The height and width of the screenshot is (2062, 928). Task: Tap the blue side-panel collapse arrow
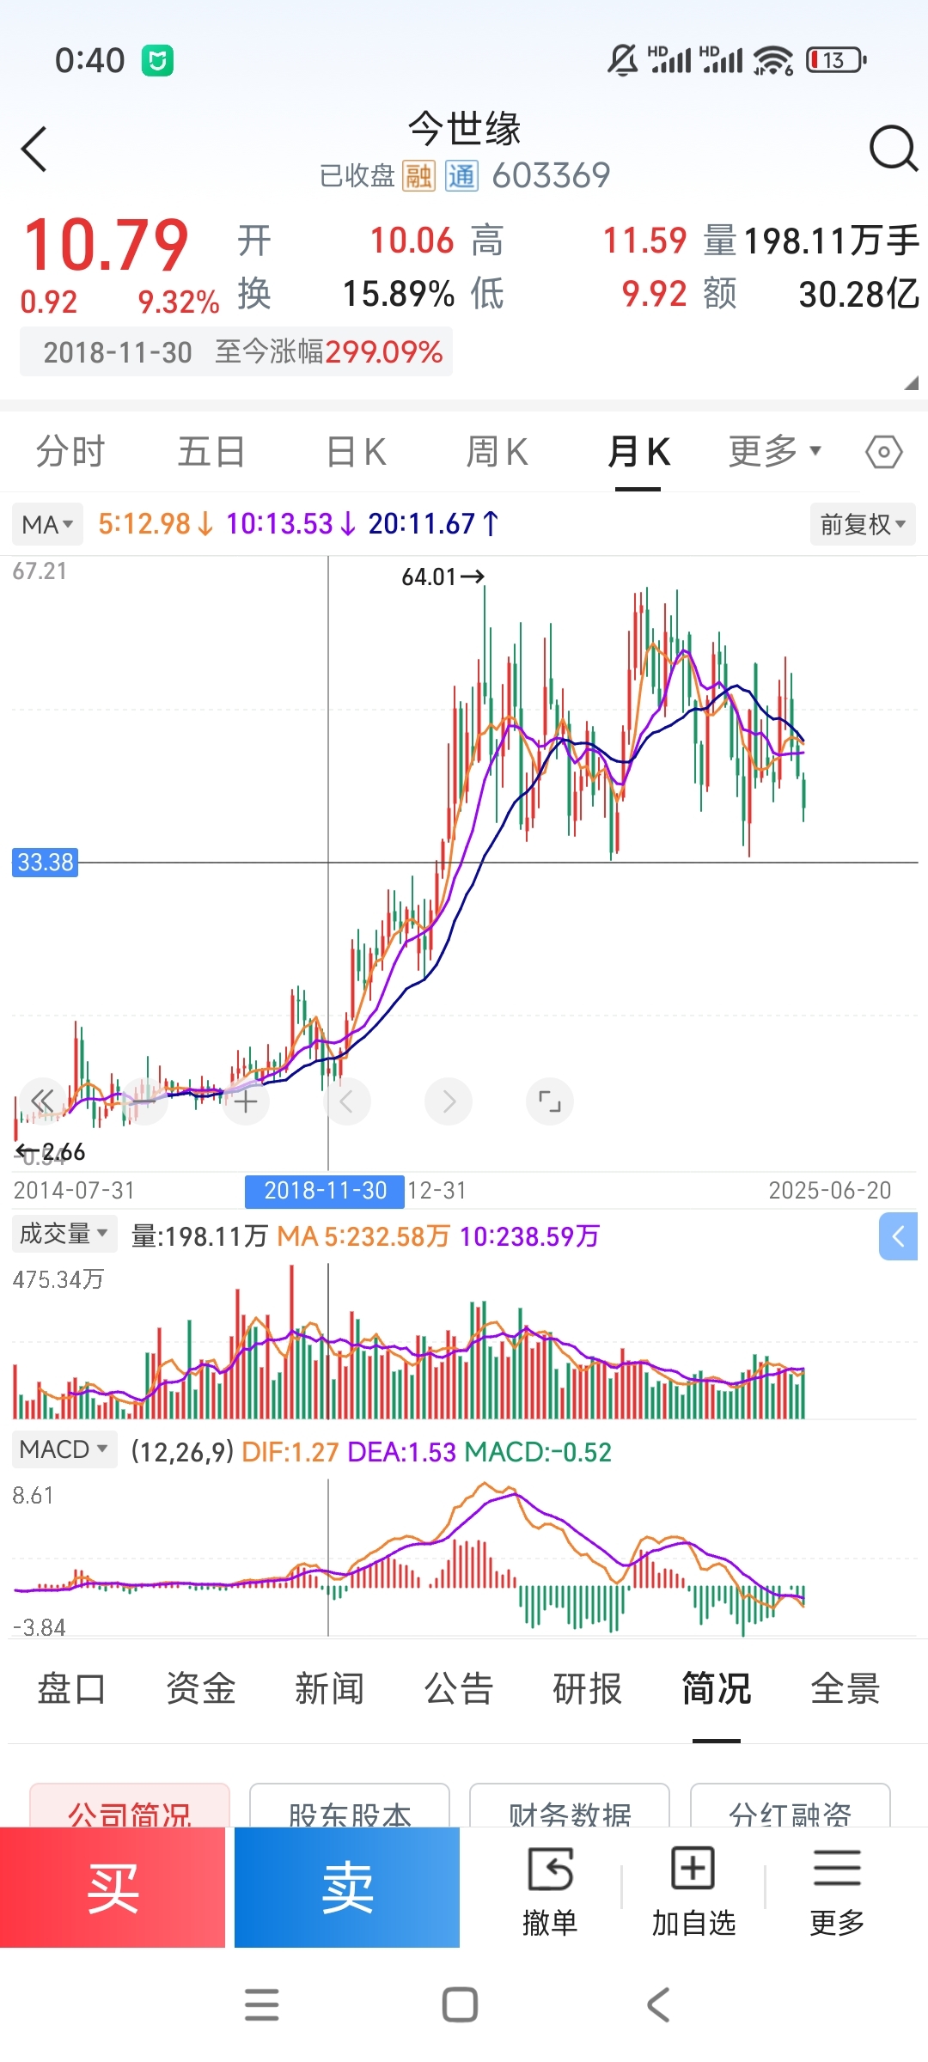[899, 1236]
